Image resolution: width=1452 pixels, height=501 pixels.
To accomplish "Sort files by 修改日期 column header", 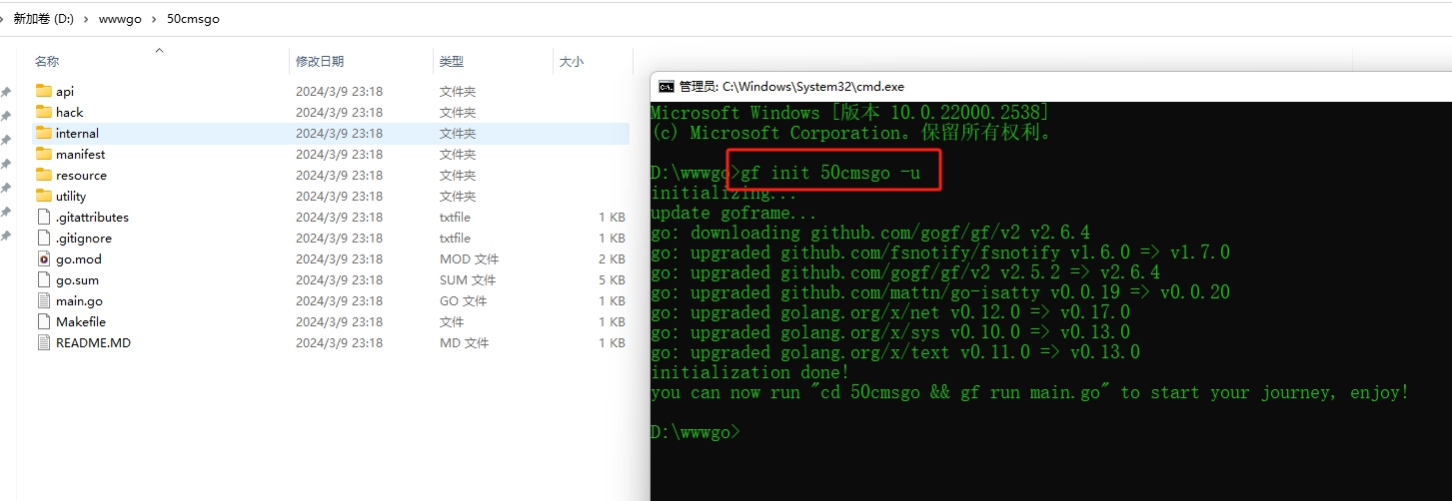I will point(320,62).
